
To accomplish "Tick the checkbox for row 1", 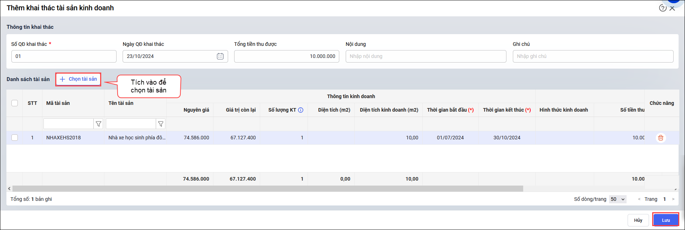I will tap(15, 138).
